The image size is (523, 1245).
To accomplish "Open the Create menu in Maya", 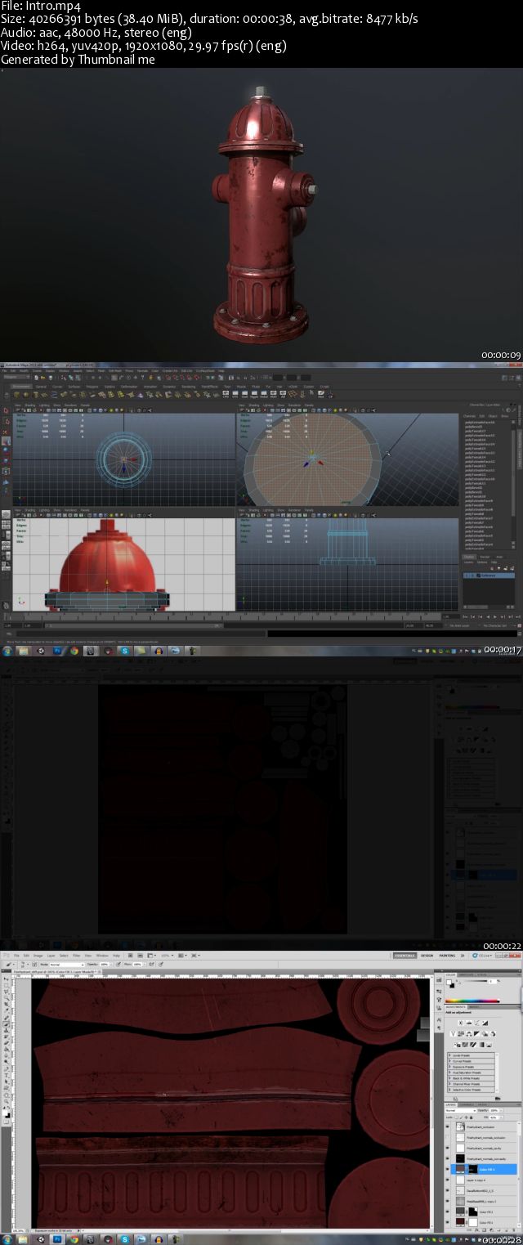I will click(x=37, y=370).
